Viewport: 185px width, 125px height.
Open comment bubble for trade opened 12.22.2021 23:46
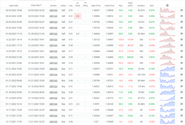pos(182,63)
